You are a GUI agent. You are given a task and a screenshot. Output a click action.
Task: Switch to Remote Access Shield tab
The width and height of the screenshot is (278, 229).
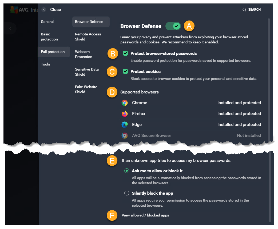pyautogui.click(x=88, y=37)
